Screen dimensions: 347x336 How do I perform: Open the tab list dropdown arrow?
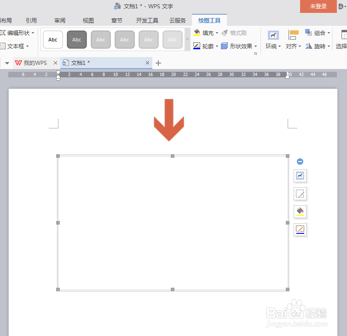tap(7, 64)
